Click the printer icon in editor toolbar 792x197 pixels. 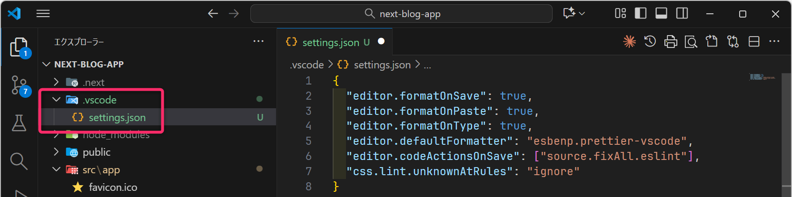click(671, 42)
